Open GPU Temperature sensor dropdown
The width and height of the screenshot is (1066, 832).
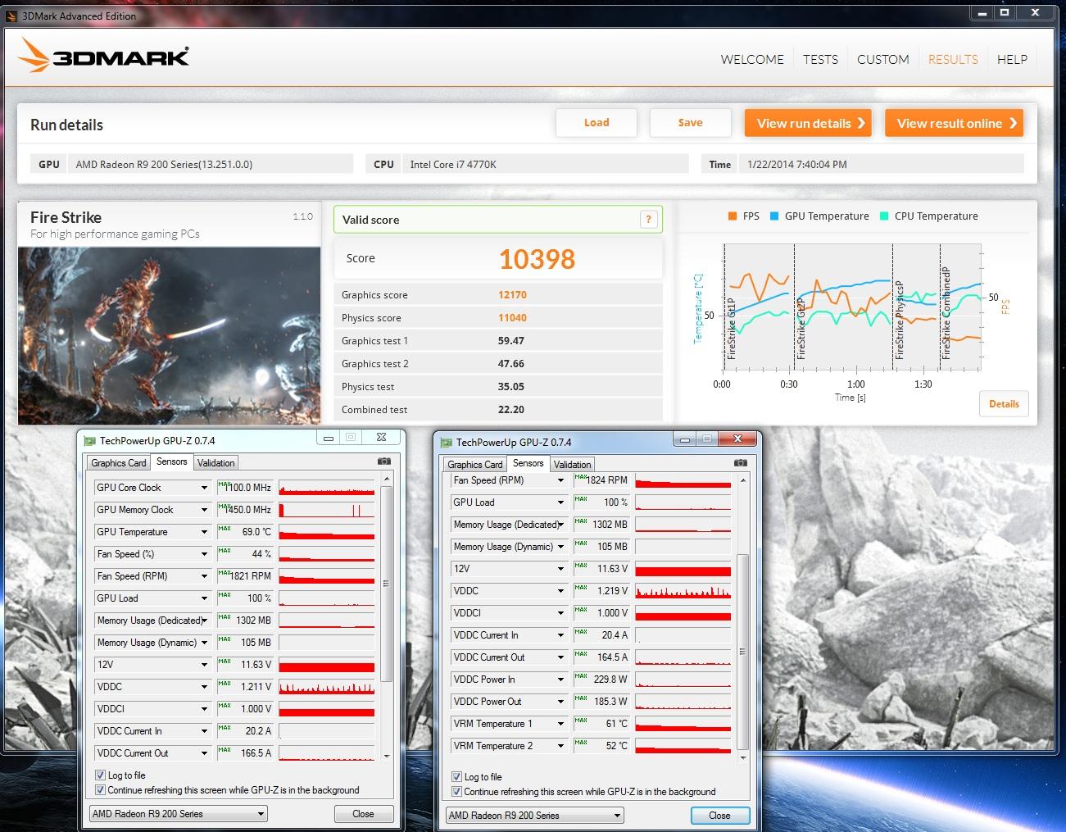[204, 532]
